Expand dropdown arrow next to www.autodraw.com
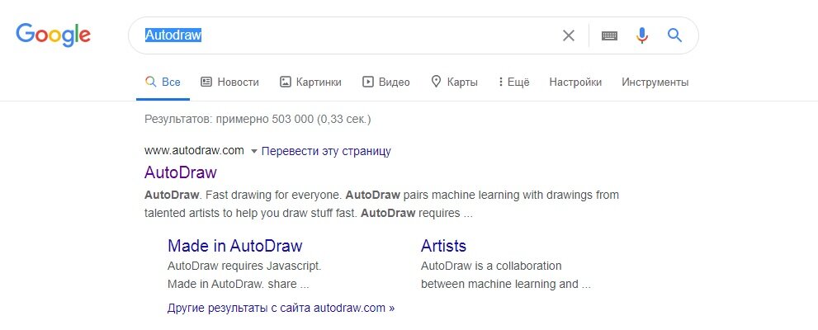This screenshot has height=330, width=818. pos(254,151)
